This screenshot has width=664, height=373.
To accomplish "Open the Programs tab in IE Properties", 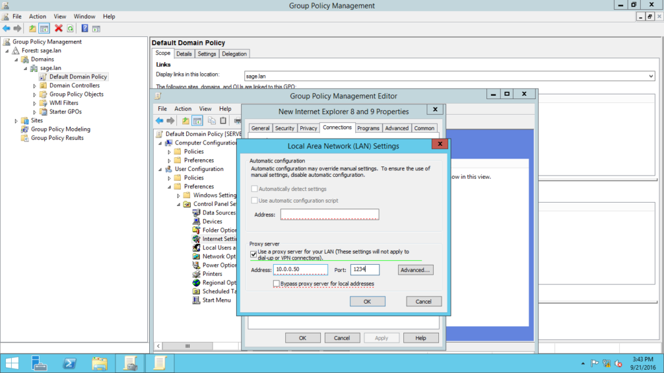I will click(x=368, y=128).
